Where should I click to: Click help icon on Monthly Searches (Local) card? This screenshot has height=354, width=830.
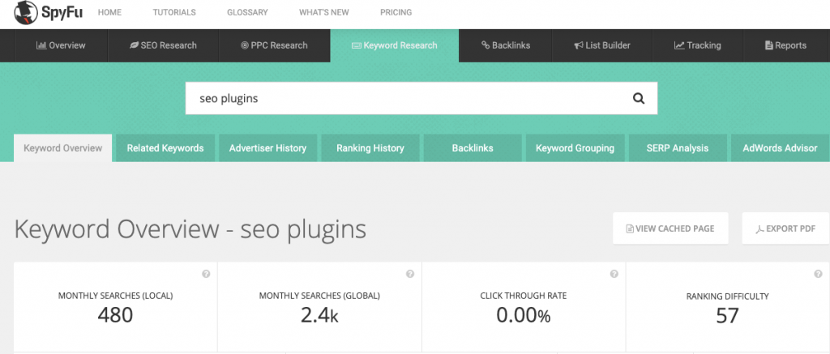pos(206,274)
